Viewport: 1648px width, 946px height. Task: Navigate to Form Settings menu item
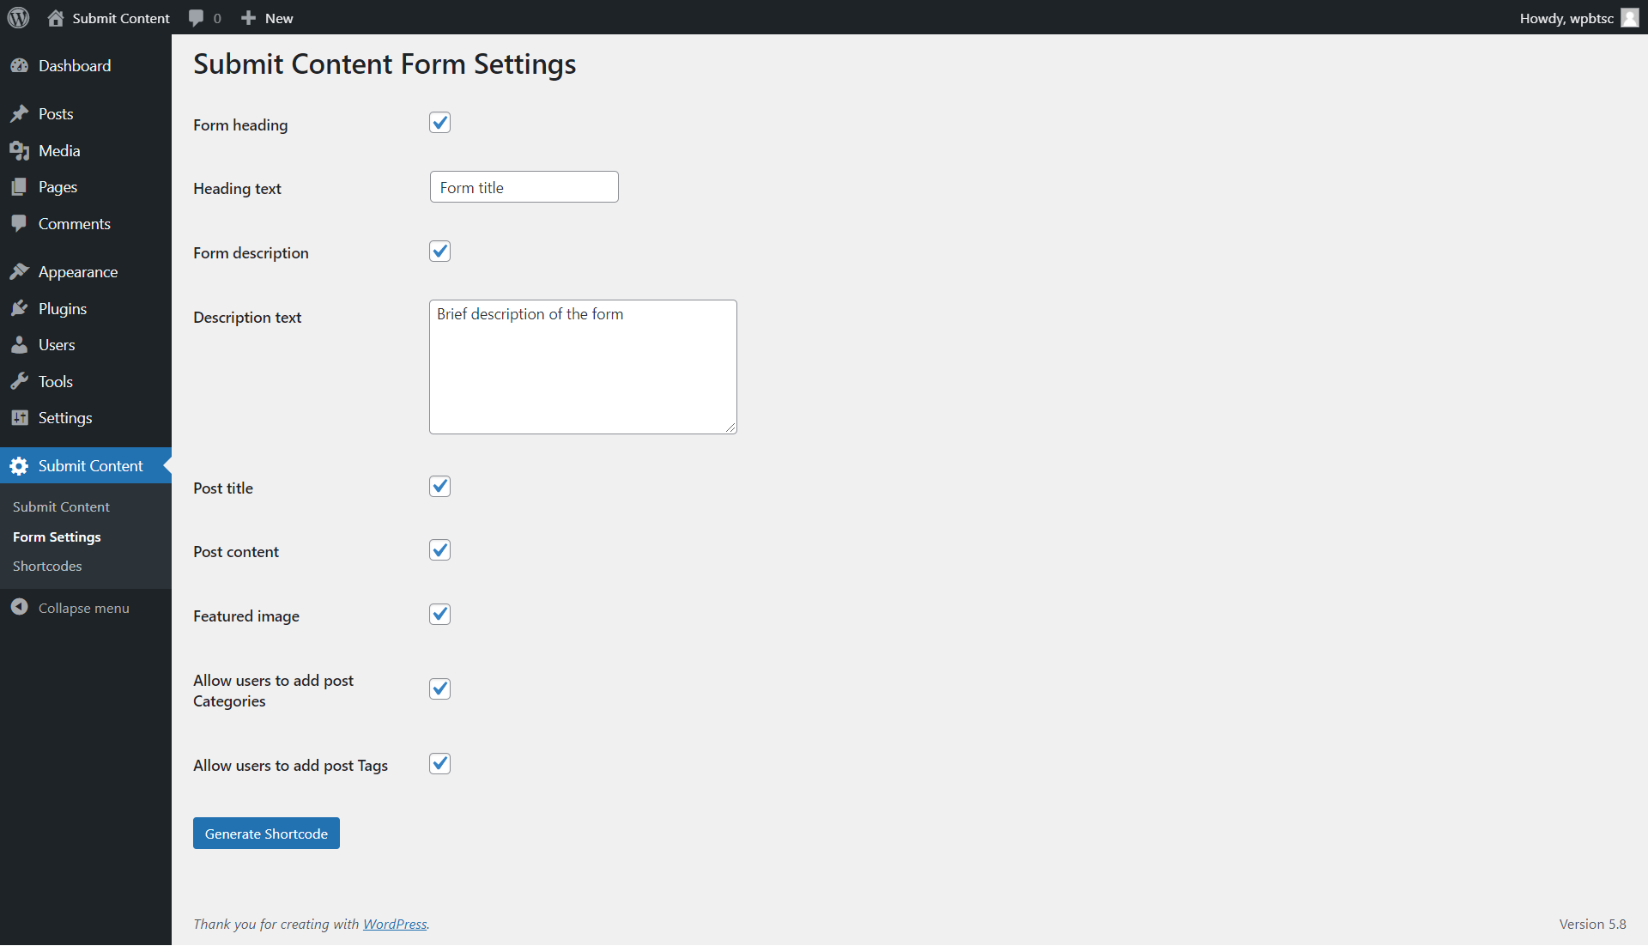pos(56,537)
